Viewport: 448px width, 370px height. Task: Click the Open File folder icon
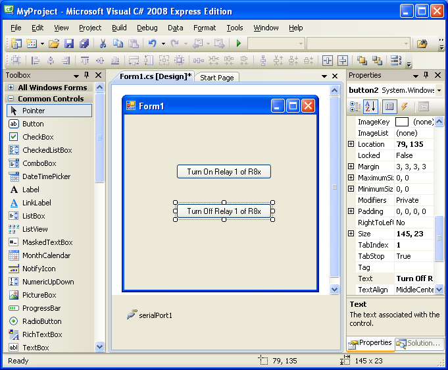54,43
